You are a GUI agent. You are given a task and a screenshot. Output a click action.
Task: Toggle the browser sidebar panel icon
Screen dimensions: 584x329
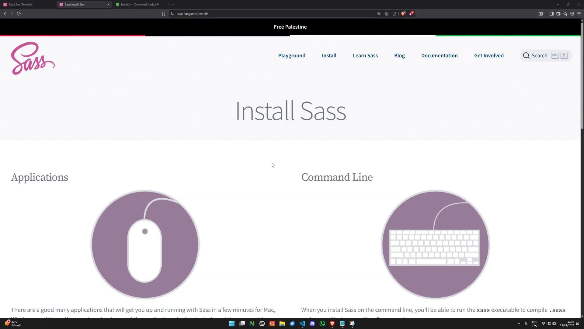551,14
